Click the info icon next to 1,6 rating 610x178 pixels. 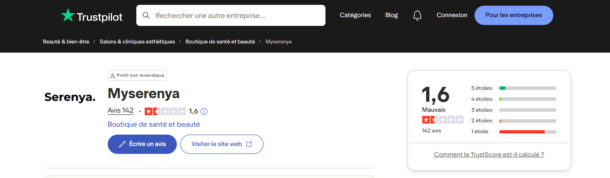pyautogui.click(x=204, y=111)
